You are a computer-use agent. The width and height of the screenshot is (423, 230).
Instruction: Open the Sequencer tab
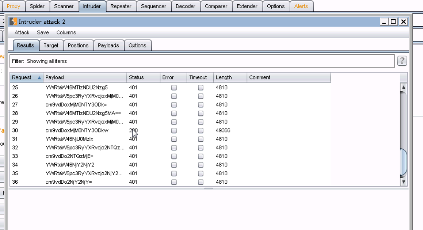click(x=154, y=6)
